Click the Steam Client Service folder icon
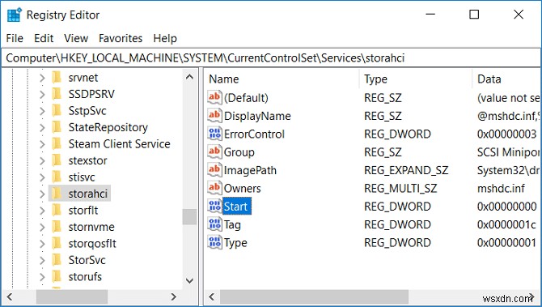 click(57, 143)
